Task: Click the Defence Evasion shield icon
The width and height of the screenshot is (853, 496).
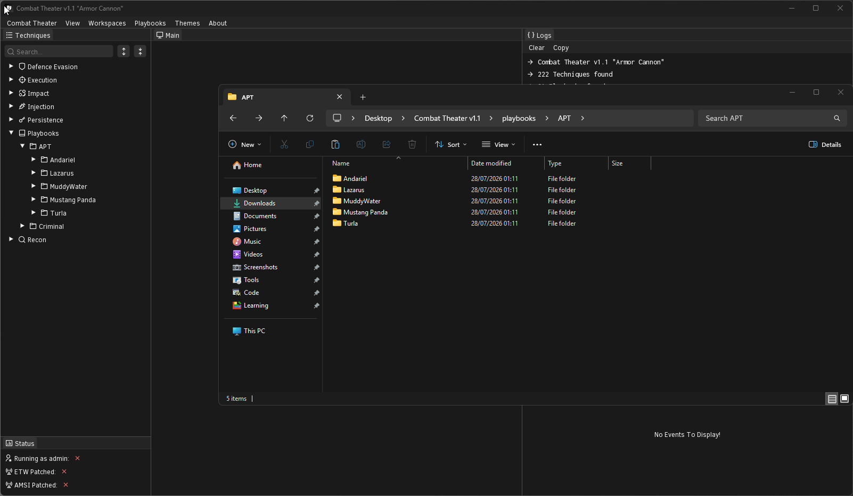Action: [x=22, y=67]
